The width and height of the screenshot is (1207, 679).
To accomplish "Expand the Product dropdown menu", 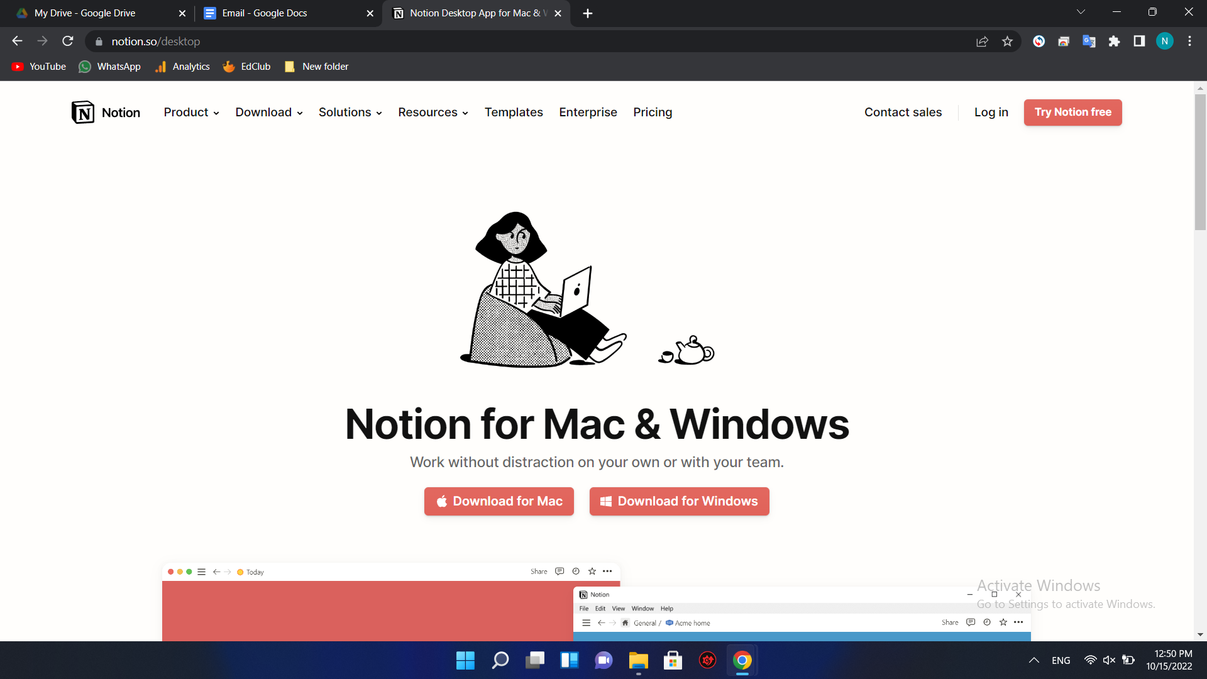I will click(191, 113).
